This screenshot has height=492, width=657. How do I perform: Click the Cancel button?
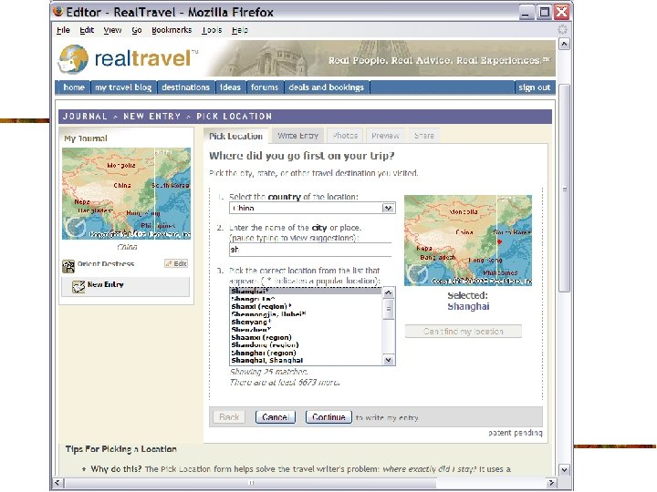pos(276,417)
